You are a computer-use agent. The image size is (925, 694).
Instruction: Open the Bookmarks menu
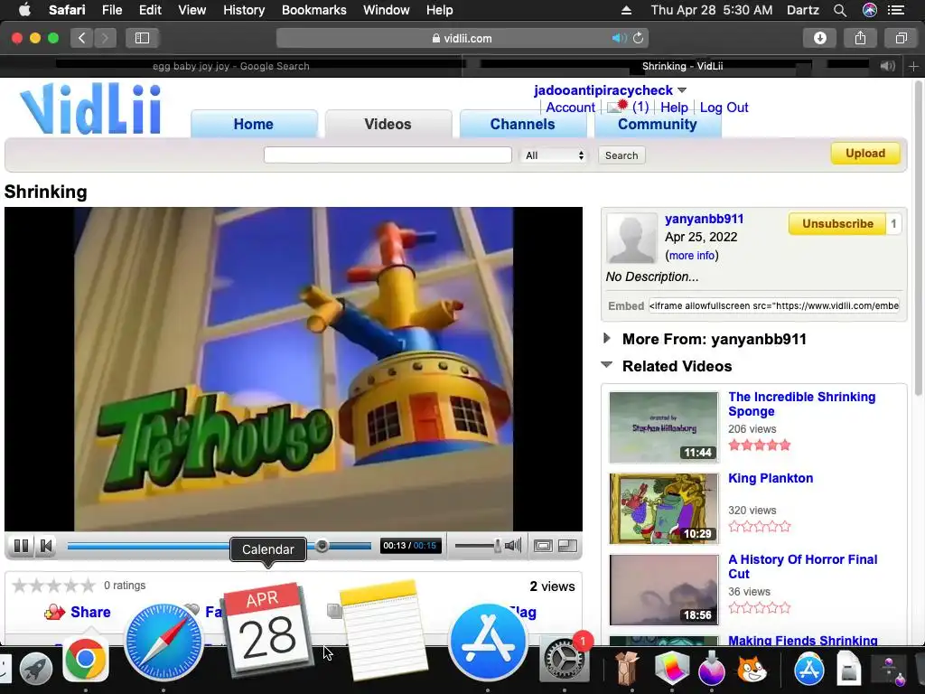313,10
